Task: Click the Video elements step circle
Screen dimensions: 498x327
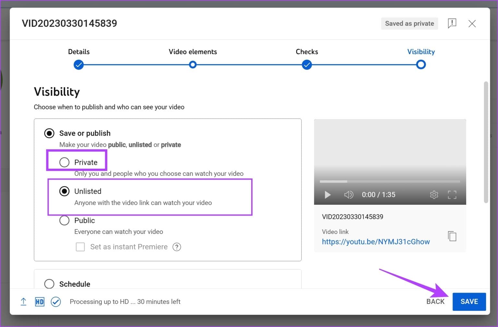Action: click(x=193, y=65)
